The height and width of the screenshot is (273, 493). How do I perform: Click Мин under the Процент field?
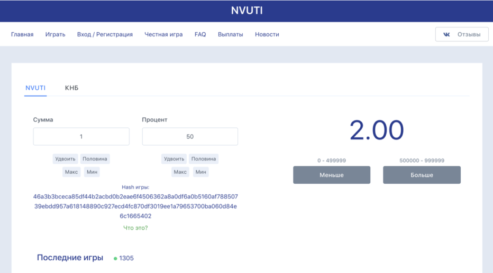coord(200,172)
